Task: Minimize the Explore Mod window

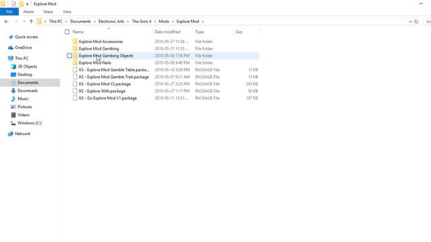Action: (x=421, y=3)
